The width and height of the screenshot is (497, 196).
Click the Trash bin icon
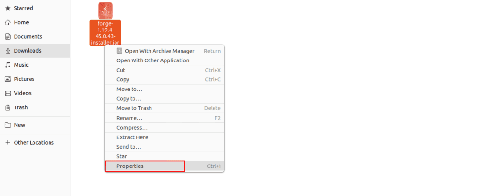8,107
